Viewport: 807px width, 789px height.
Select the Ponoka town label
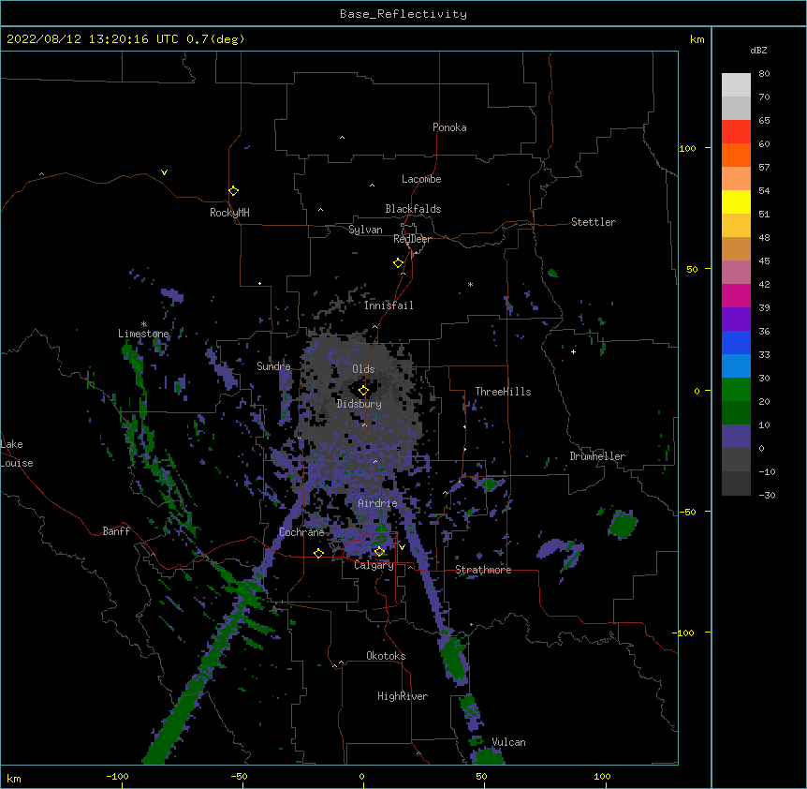coord(449,127)
